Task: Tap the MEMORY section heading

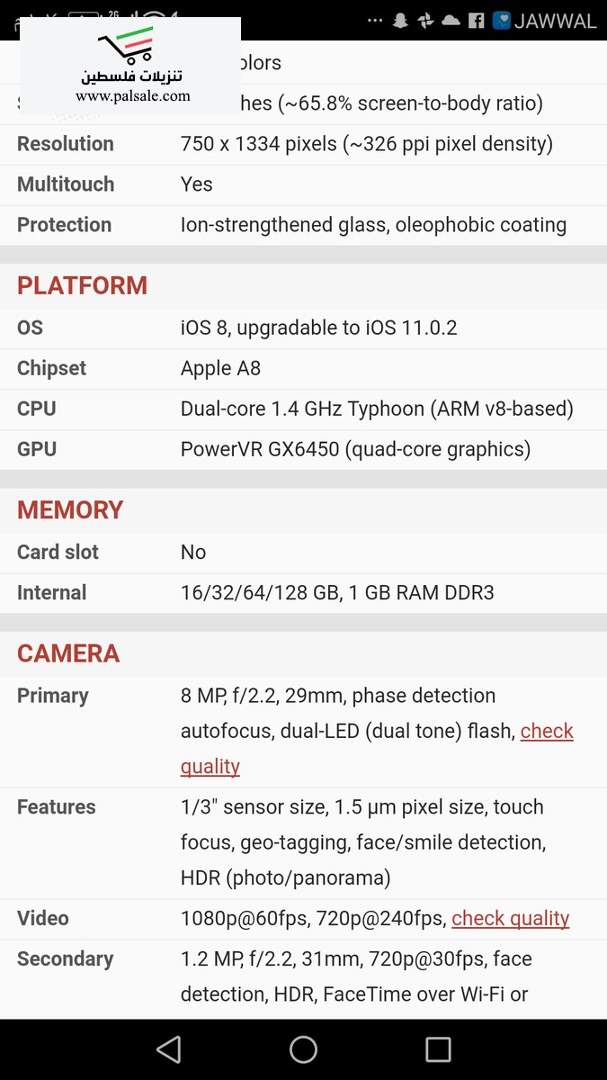Action: [70, 509]
